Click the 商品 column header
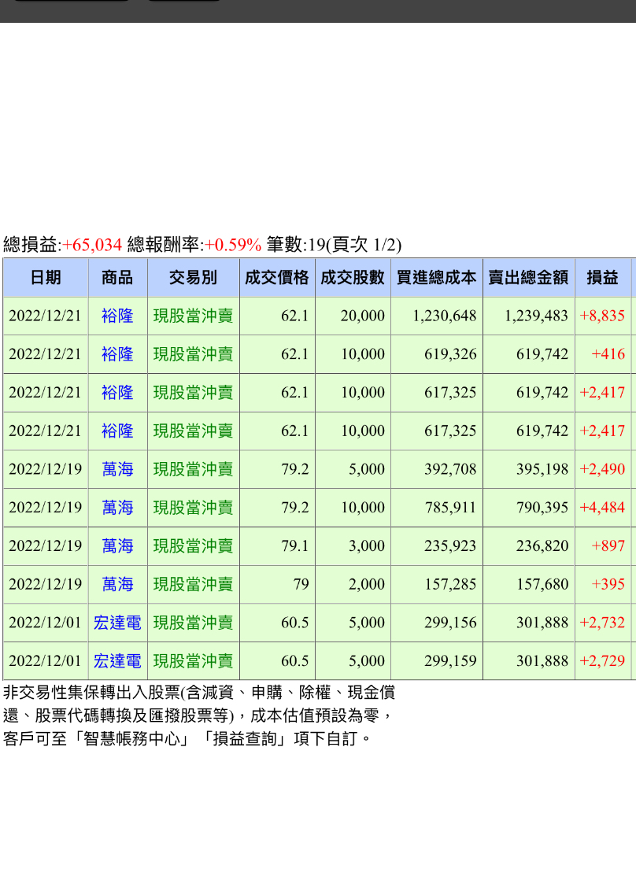Screen dimensions: 636x880 tap(117, 277)
